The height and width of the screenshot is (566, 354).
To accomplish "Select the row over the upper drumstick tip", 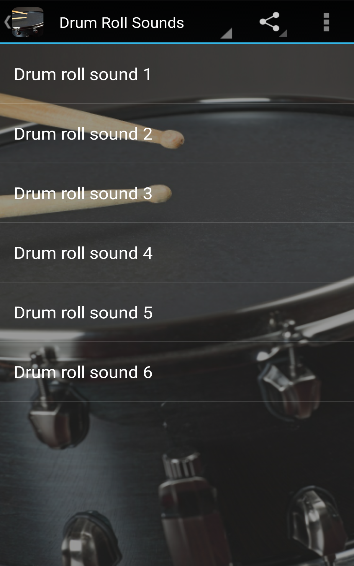I will tap(177, 134).
